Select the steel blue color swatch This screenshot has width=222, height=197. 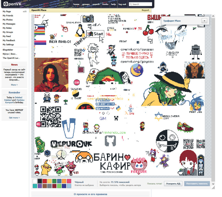(x=59, y=181)
